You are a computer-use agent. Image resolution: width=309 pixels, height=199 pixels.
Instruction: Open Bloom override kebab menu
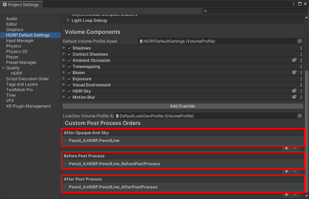point(301,73)
